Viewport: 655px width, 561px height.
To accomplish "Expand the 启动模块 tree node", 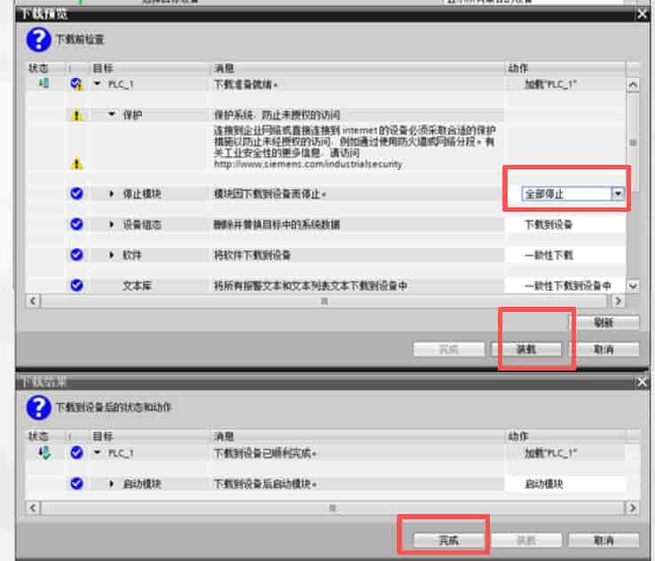I will coord(112,483).
